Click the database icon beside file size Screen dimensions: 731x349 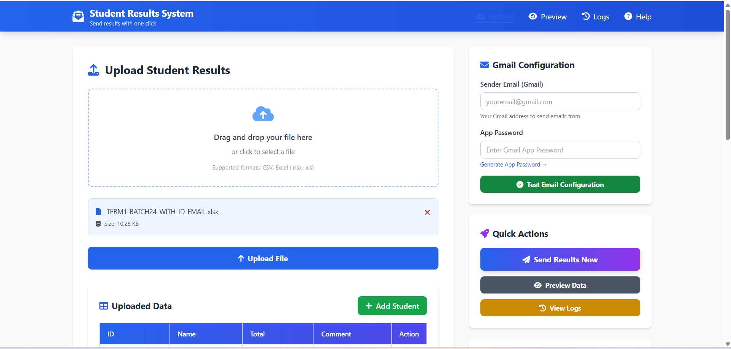point(98,224)
